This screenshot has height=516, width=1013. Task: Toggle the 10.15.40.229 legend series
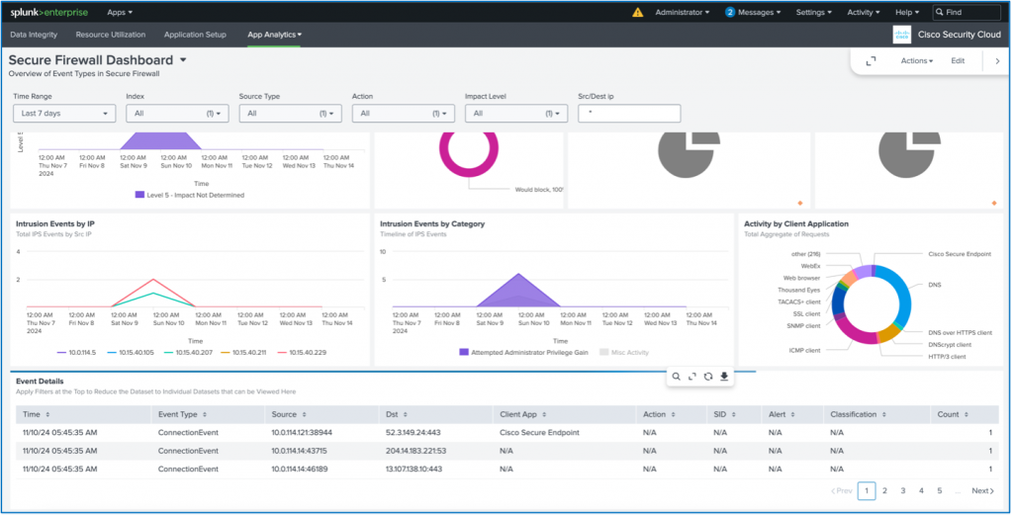307,352
